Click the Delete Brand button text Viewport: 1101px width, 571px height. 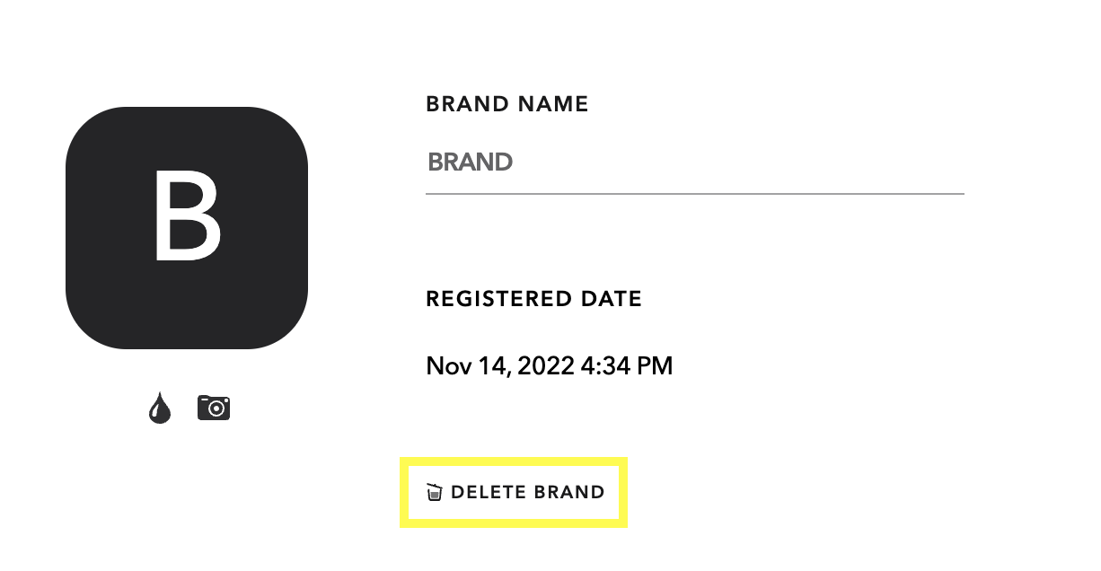tap(528, 492)
